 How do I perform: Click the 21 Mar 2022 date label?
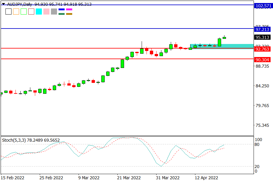coord(129,178)
